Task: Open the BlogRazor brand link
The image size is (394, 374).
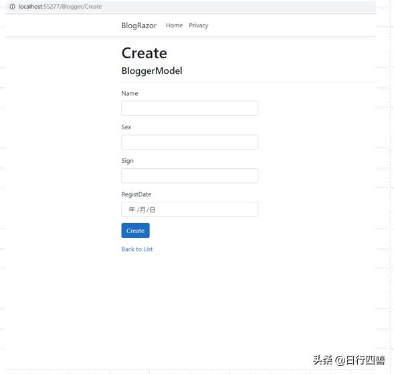Action: (138, 25)
